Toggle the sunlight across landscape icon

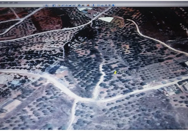[x=83, y=5]
